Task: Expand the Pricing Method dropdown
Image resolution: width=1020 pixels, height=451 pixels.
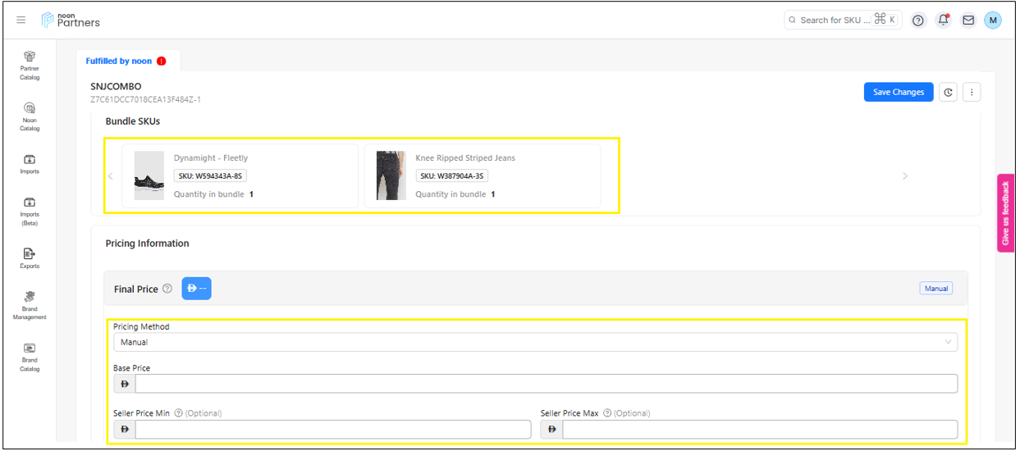Action: (535, 342)
